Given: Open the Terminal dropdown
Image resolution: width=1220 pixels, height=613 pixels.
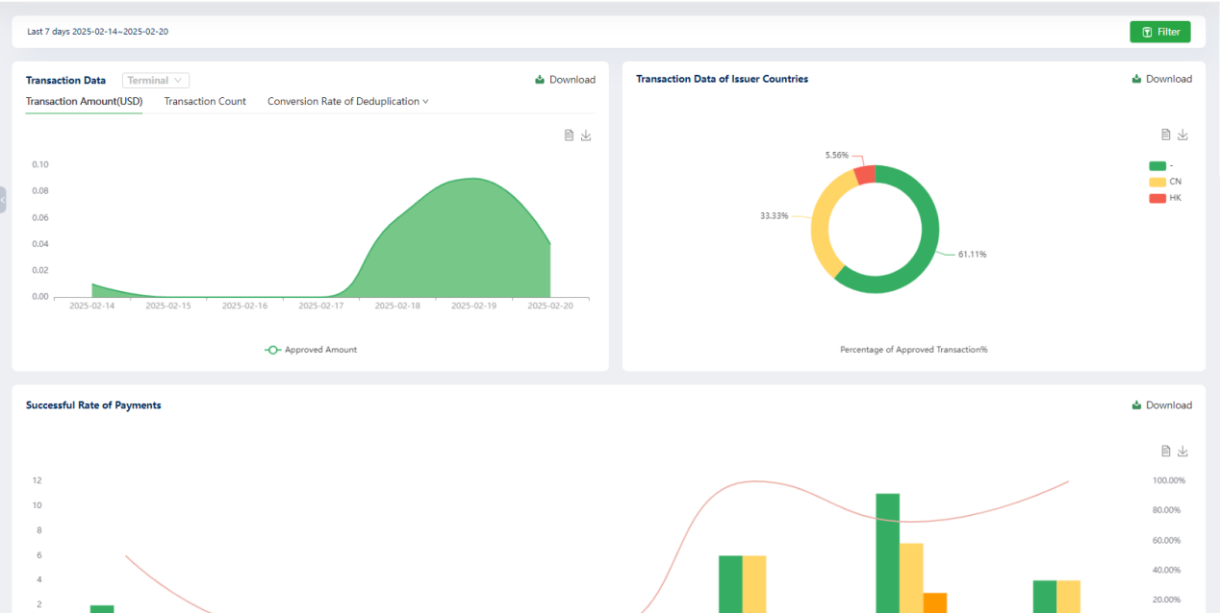Looking at the screenshot, I should point(156,81).
